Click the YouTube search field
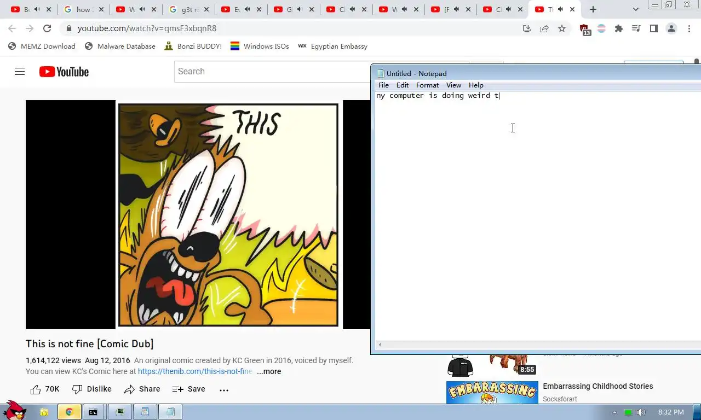 [x=272, y=72]
